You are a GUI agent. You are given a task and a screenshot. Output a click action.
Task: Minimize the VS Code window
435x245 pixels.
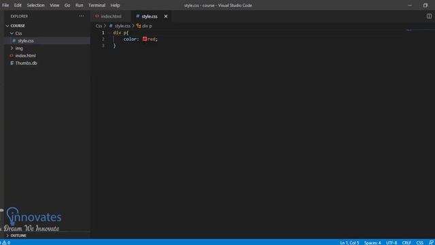pyautogui.click(x=410, y=5)
